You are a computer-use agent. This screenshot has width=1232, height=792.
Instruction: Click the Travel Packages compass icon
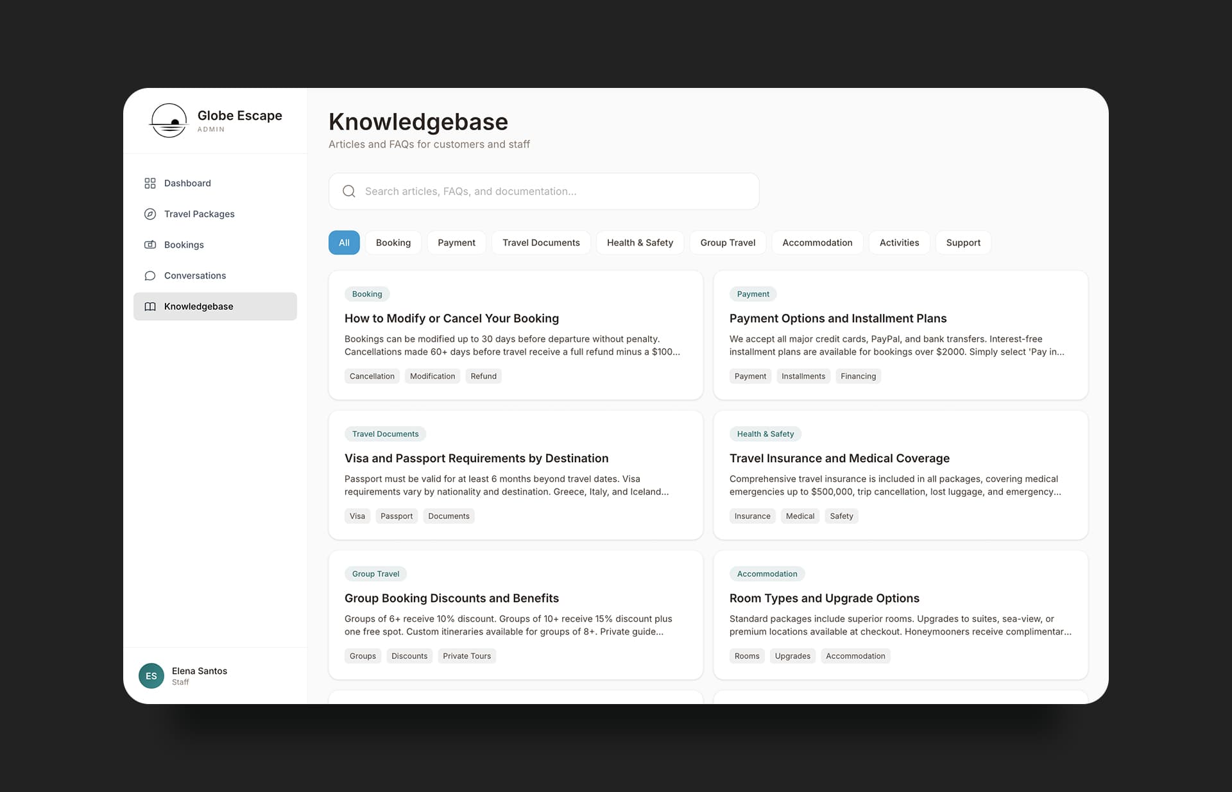[x=150, y=214]
